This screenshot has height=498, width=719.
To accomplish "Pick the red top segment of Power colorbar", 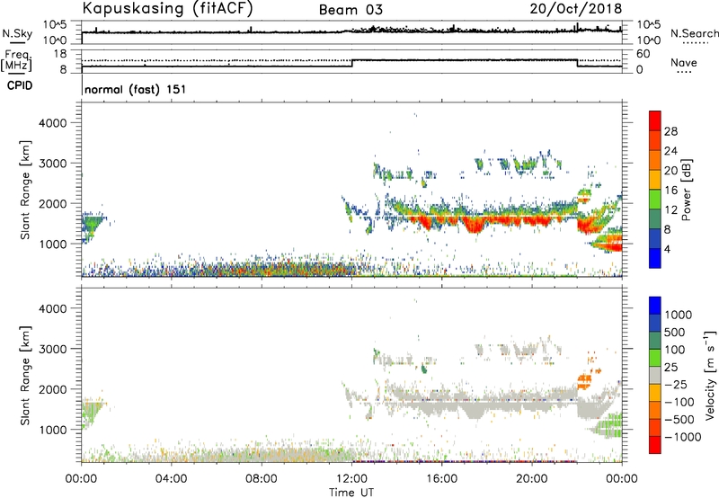I will [655, 120].
